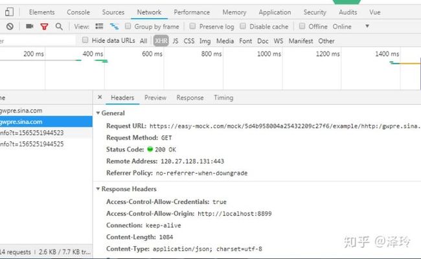Filter requests by Font
This screenshot has width=421, height=259.
click(x=245, y=41)
